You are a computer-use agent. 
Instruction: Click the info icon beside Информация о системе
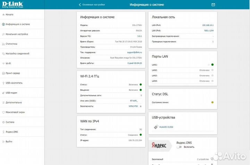(3, 24)
